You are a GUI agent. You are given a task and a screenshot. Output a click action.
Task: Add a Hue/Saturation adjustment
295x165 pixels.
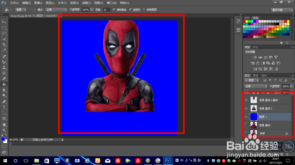click(253, 63)
